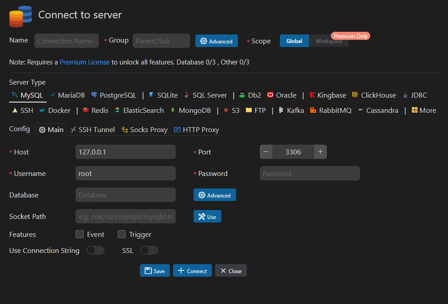448x304 pixels.
Task: Toggle Use Connection String switch
Action: (x=96, y=250)
